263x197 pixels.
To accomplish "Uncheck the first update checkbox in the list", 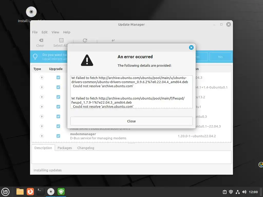I will (x=58, y=77).
